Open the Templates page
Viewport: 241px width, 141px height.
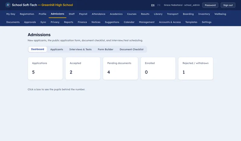191,22
